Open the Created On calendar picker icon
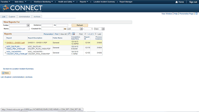199x112 pixels. 65,29
